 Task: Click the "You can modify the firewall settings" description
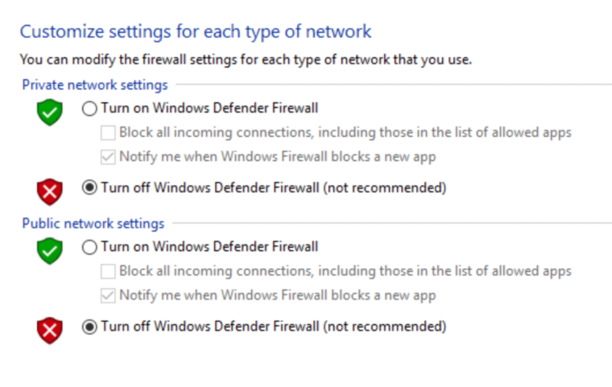tap(246, 60)
